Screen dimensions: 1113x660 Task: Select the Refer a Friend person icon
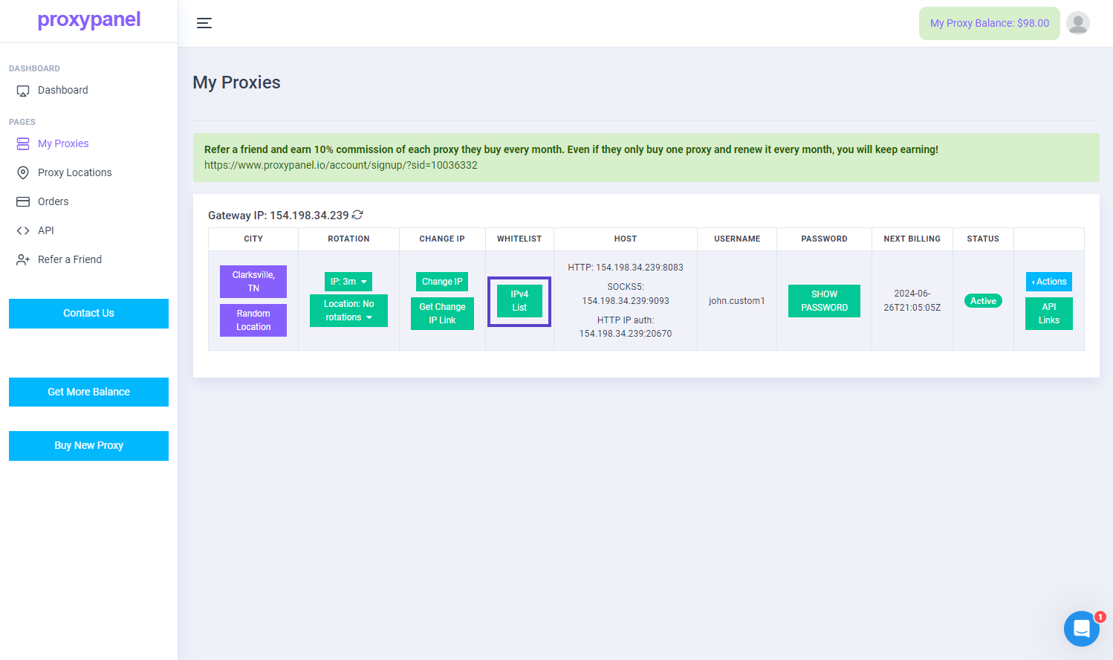(x=23, y=259)
